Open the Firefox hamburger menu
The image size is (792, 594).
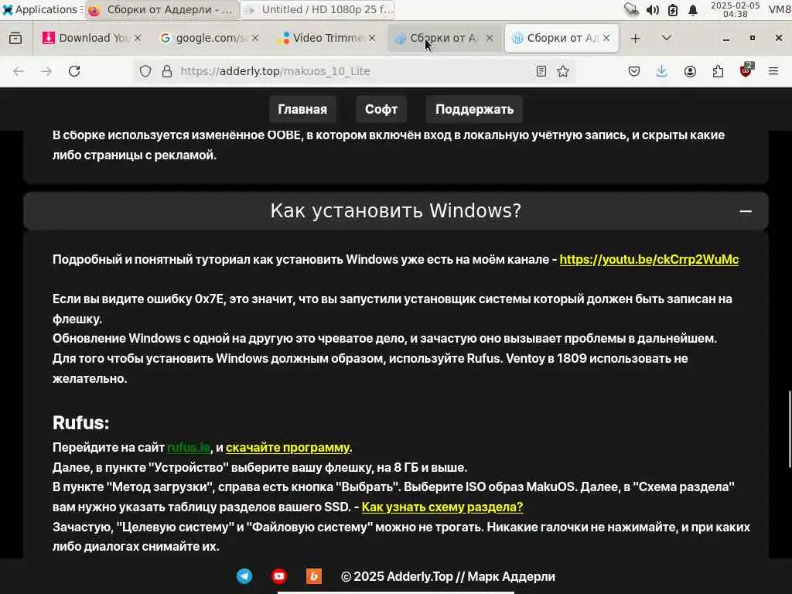[773, 71]
